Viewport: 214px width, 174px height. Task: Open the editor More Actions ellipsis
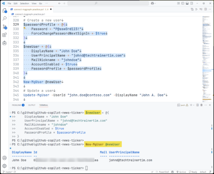tap(210, 9)
